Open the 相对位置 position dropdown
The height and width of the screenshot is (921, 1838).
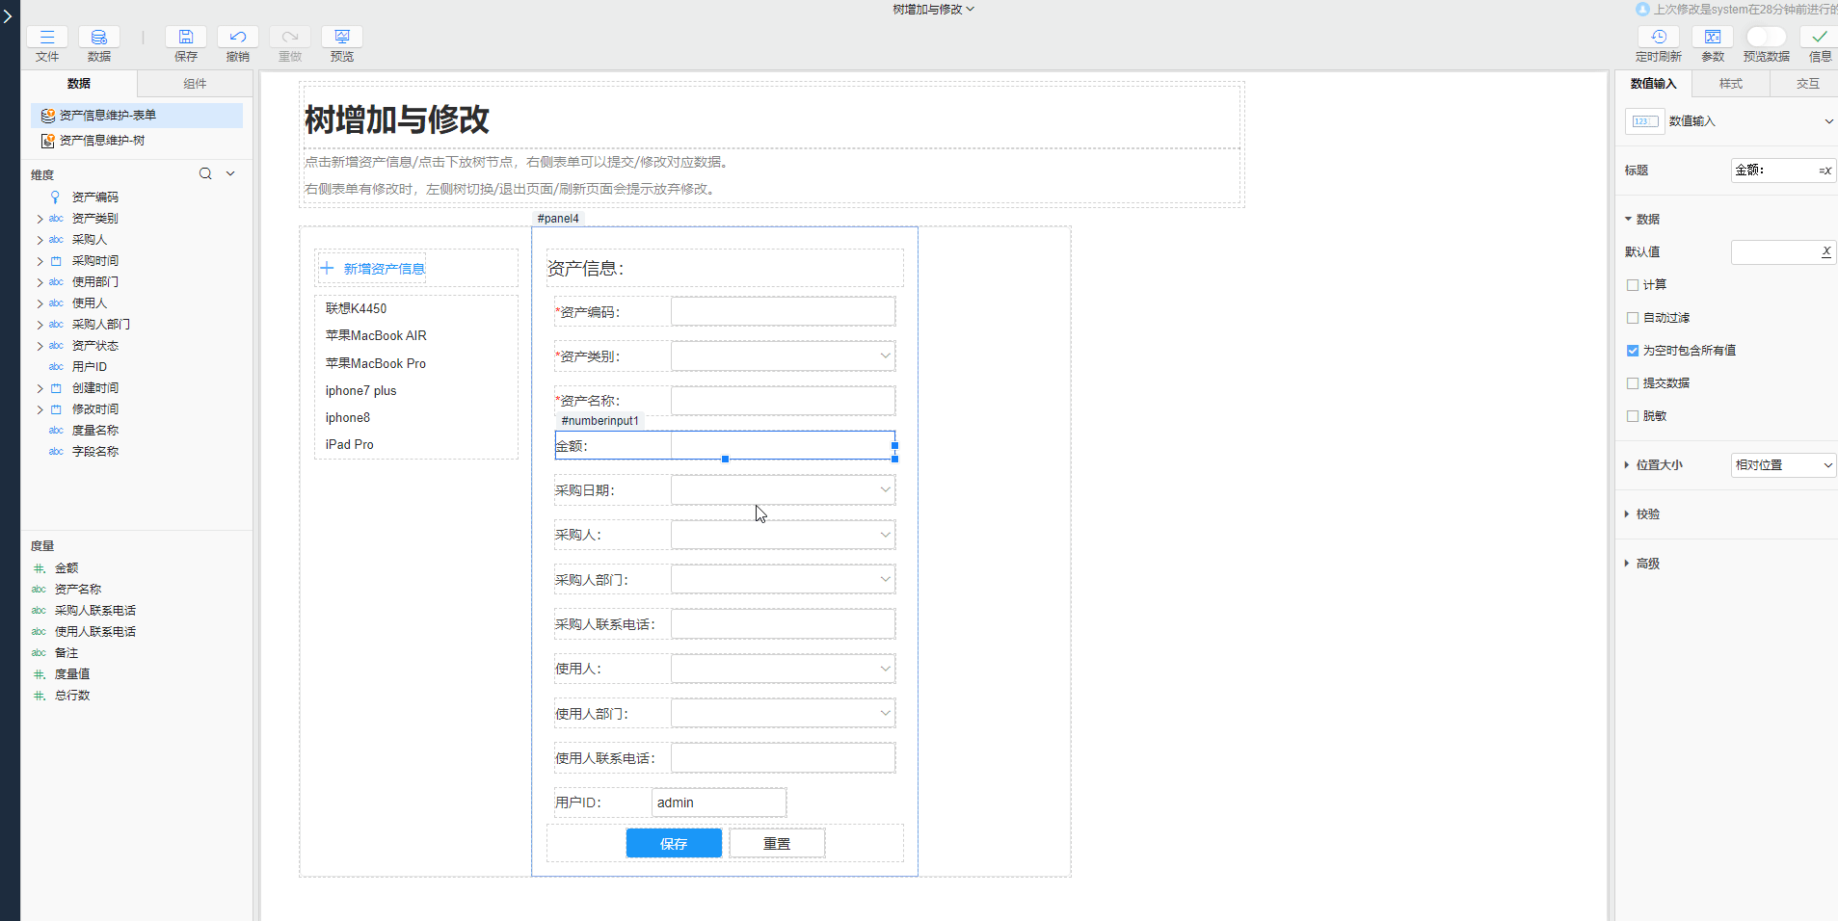pos(1782,465)
